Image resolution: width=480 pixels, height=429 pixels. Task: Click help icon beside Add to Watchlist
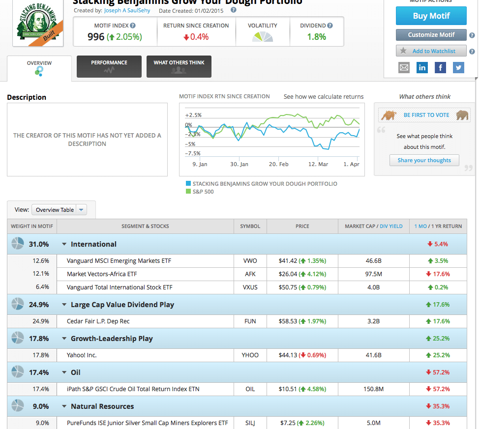472,52
